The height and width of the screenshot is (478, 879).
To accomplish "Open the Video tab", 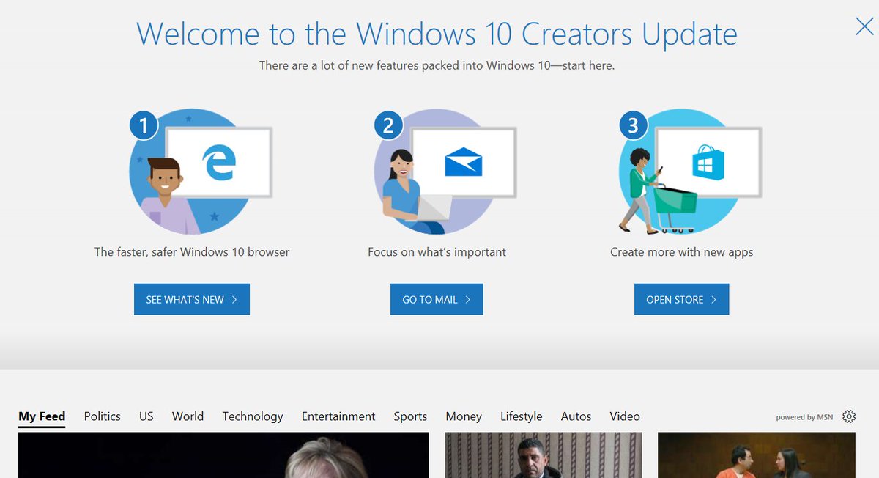I will [625, 416].
